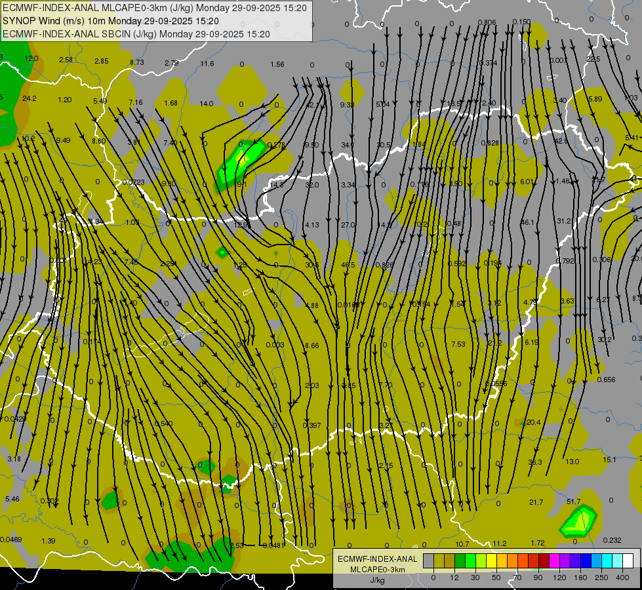Click the MLCAPE0-3km layer title line

pyautogui.click(x=154, y=8)
